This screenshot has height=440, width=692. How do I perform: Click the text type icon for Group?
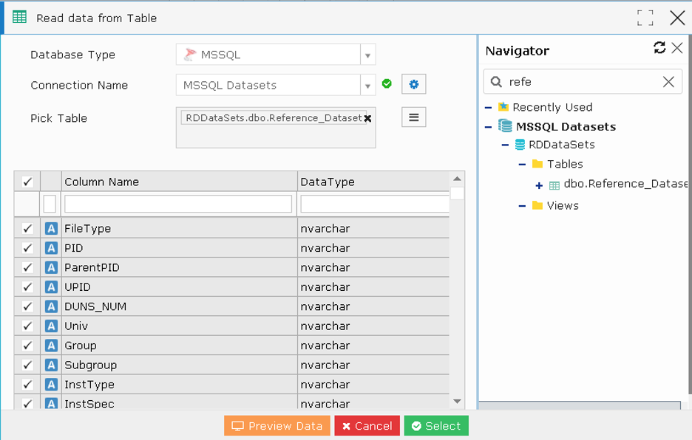click(x=51, y=346)
